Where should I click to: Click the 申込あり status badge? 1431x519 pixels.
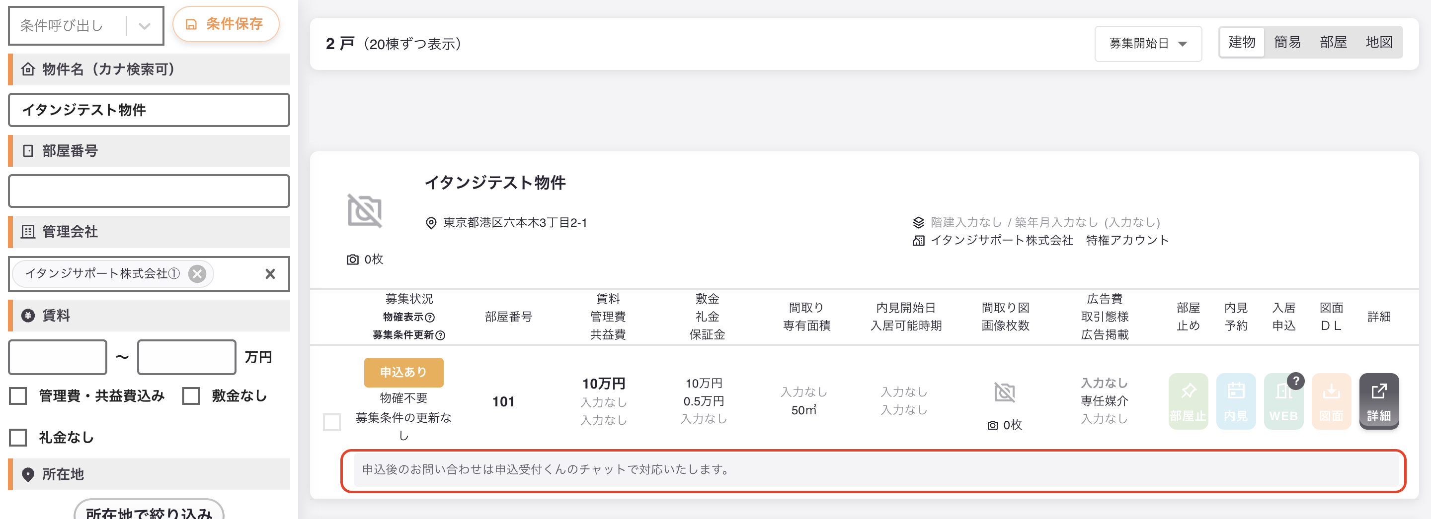[404, 372]
